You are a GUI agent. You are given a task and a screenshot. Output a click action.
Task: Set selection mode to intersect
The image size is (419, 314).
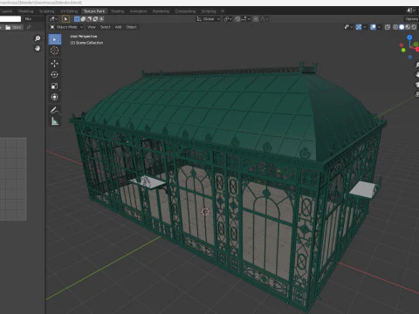[101, 19]
